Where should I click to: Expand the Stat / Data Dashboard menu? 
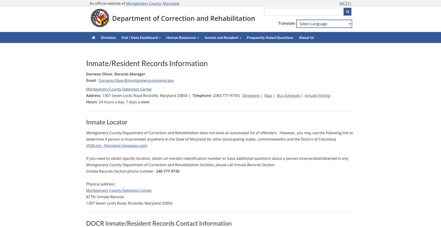(141, 38)
